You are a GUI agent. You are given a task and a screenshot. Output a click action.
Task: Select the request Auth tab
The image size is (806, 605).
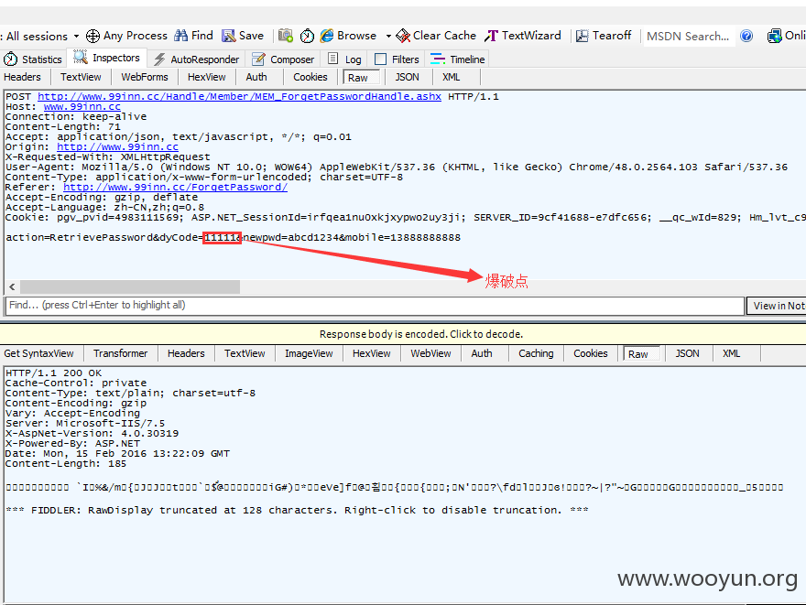pyautogui.click(x=256, y=77)
